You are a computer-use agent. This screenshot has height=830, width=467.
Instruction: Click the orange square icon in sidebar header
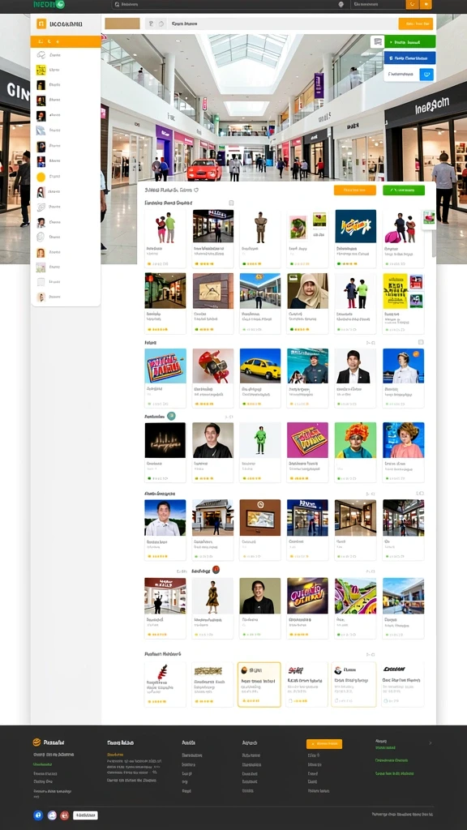(41, 24)
